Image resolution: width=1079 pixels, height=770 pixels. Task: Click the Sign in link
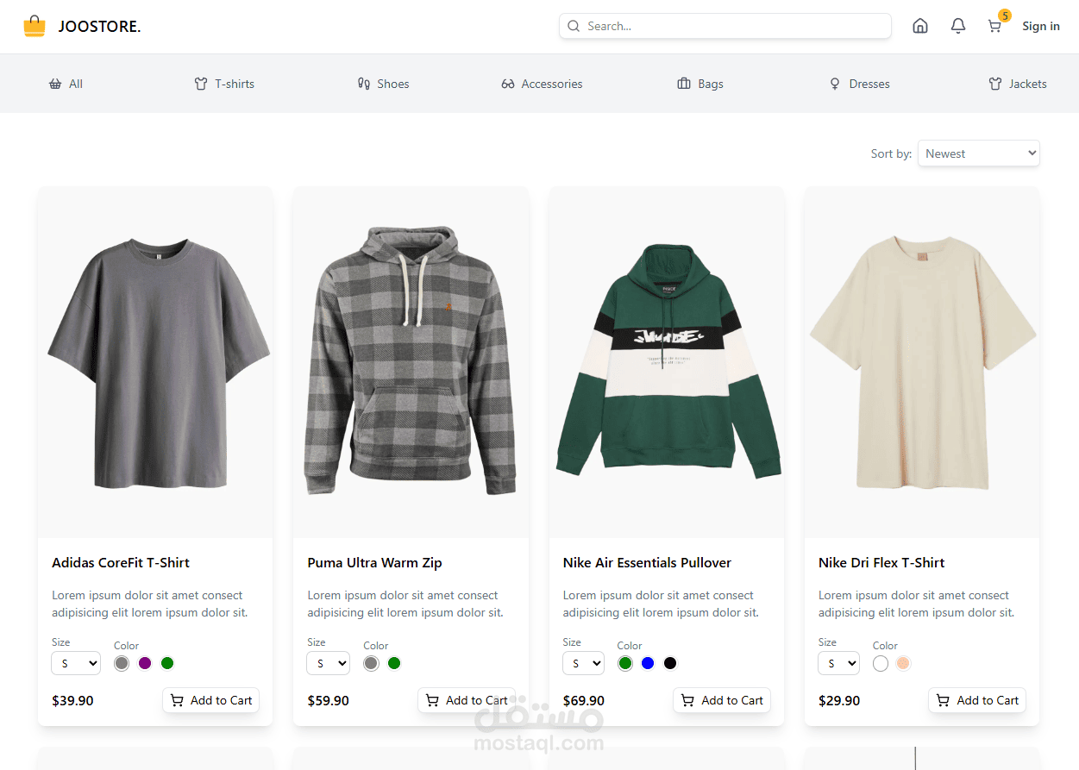1041,26
